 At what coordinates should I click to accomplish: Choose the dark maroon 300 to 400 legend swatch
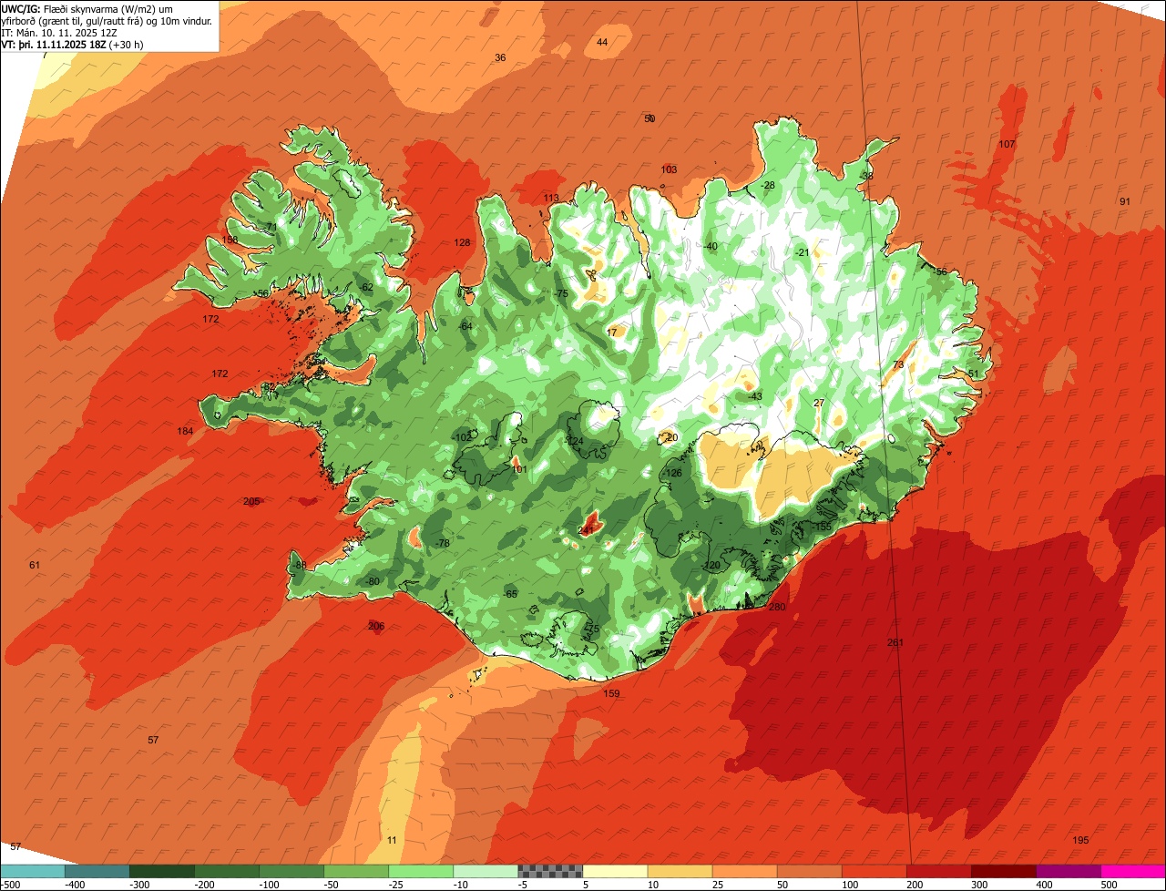click(1002, 871)
